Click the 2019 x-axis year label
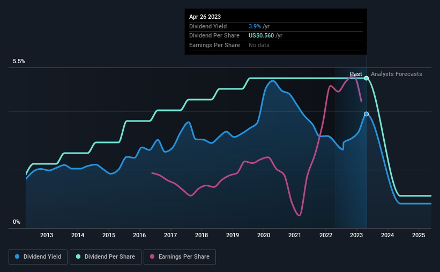This screenshot has width=440, height=272. coord(233,235)
